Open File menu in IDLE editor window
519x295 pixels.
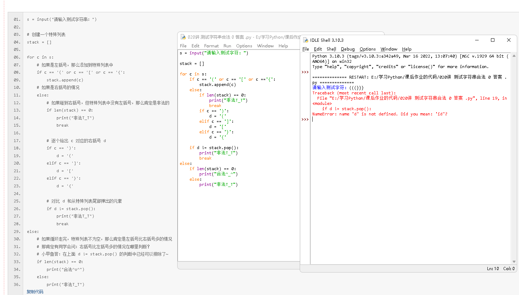click(183, 46)
